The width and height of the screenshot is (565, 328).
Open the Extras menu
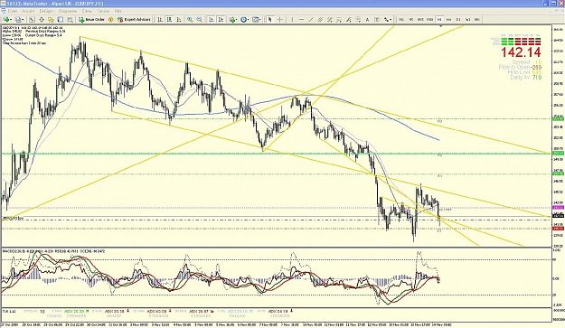click(x=87, y=11)
